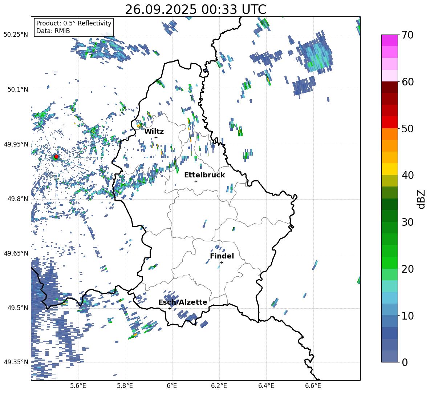The image size is (430, 393).
Task: Click the Data: RMIB text
Action: click(53, 31)
